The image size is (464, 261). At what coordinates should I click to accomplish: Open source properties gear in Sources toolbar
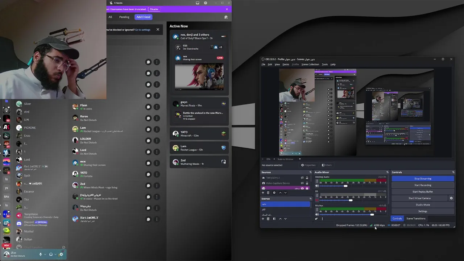[x=274, y=193]
